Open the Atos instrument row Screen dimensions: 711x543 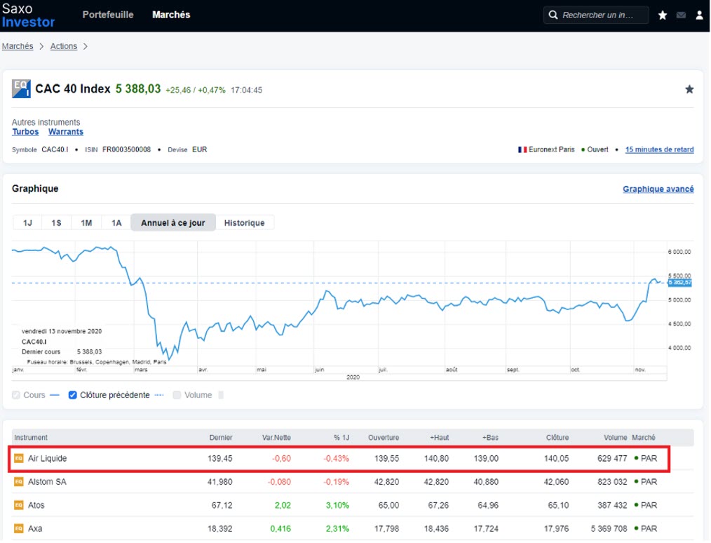click(x=353, y=505)
